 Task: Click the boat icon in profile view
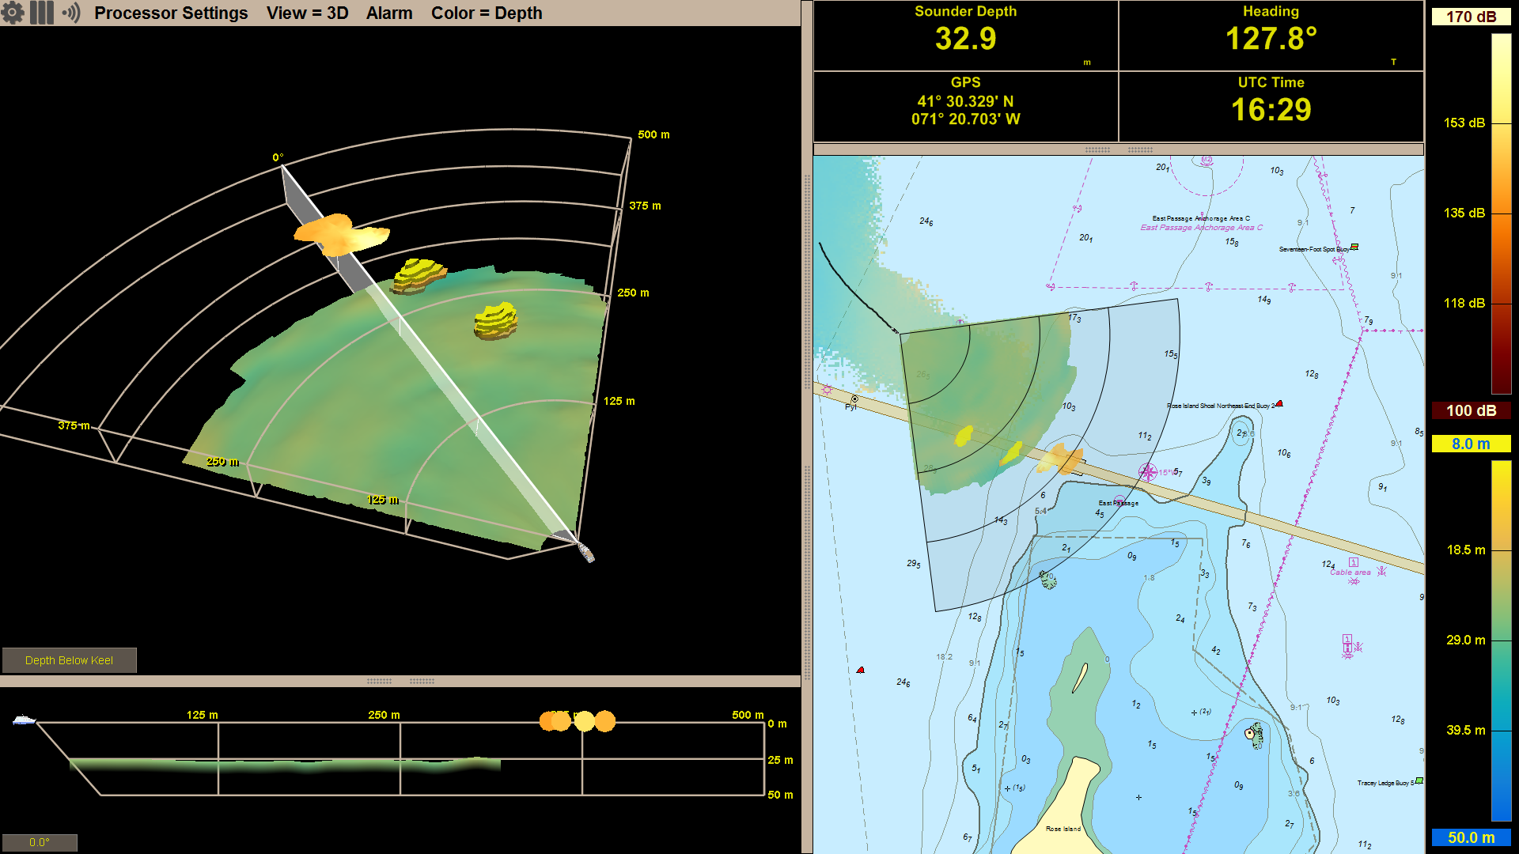pyautogui.click(x=24, y=720)
